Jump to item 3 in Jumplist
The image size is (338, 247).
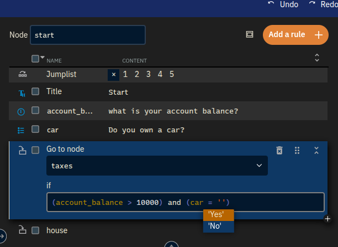[149, 74]
